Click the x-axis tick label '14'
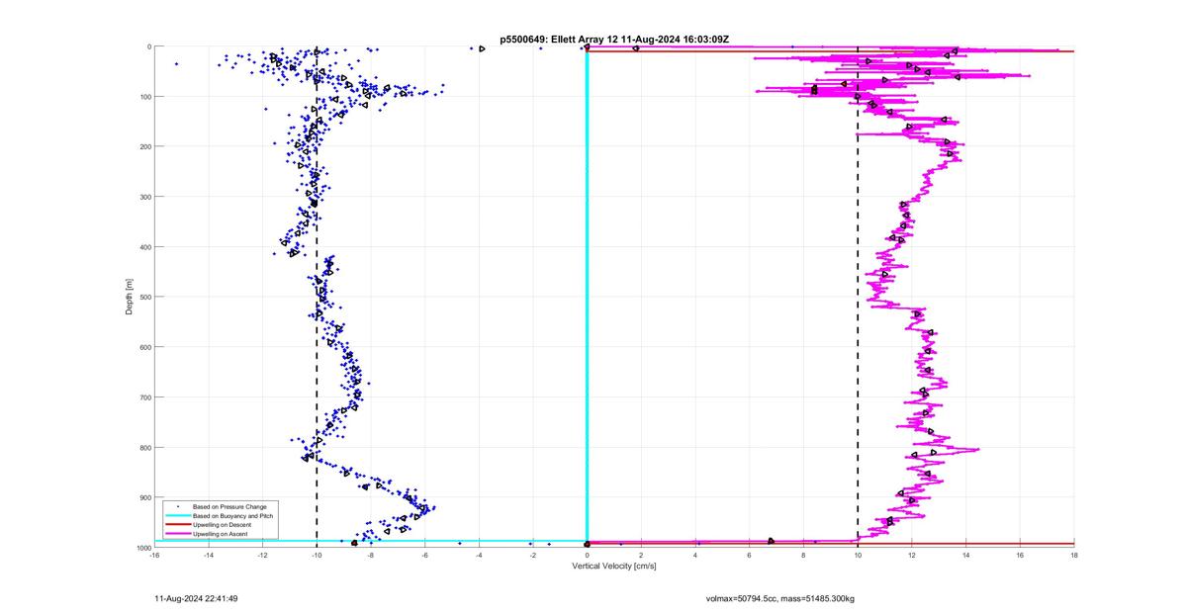The height and width of the screenshot is (615, 1187). point(965,555)
